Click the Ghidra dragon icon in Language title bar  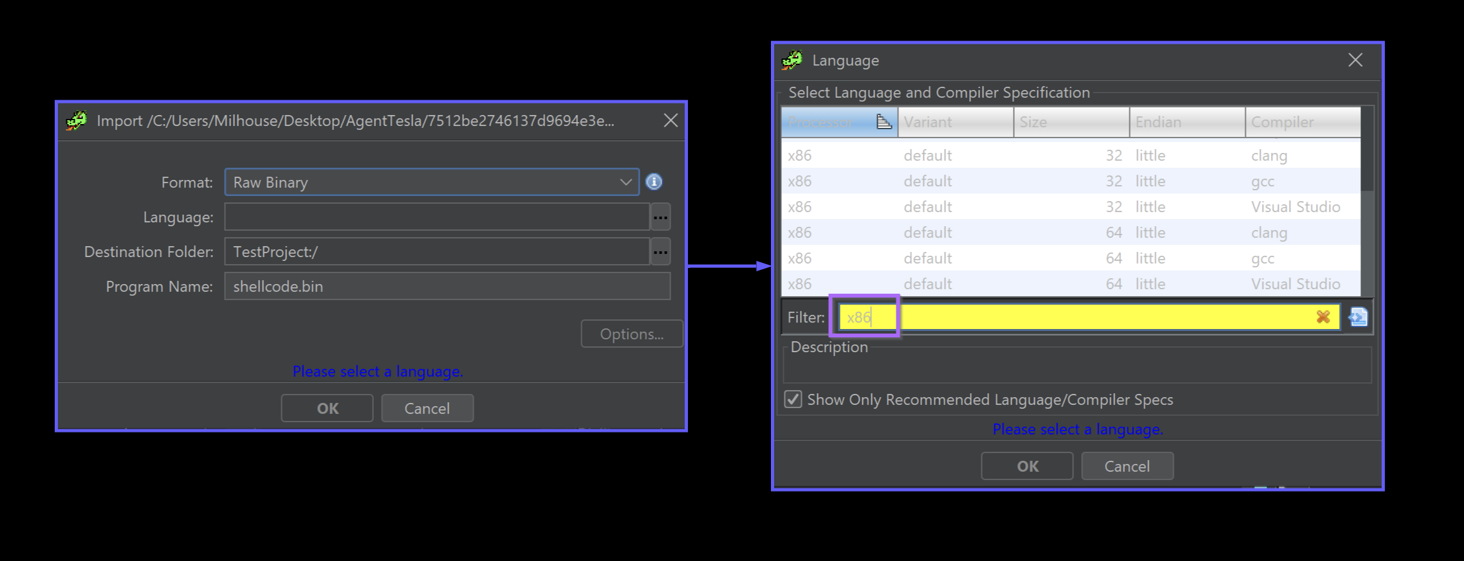click(792, 60)
